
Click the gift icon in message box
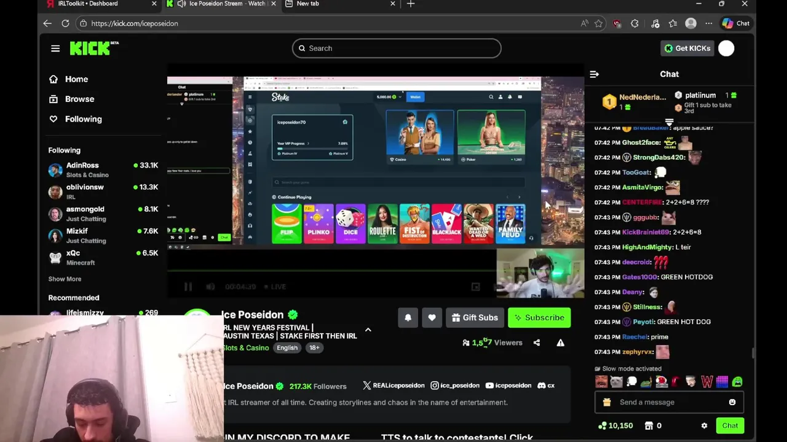click(607, 402)
